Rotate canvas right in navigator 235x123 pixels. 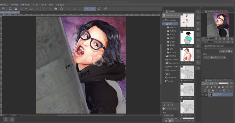pyautogui.click(x=220, y=42)
